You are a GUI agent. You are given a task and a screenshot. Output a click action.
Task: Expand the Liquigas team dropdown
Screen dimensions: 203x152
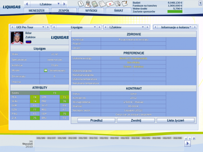click(95, 27)
